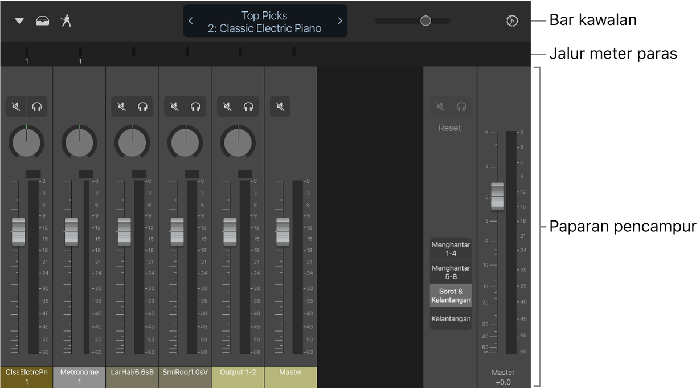Screen dimensions: 700x388
Task: Adjust the control bar volume slider knob
Action: click(425, 21)
